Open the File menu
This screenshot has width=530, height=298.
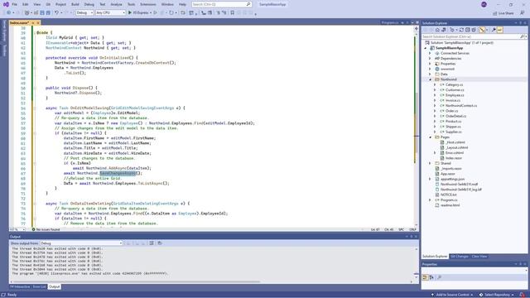click(14, 4)
